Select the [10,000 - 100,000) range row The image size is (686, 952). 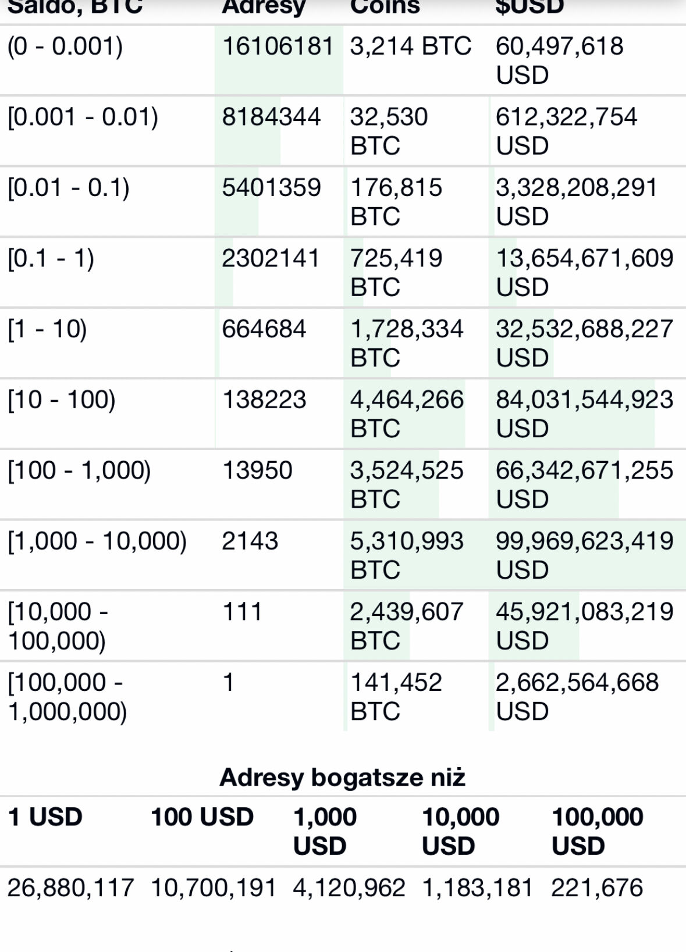[x=343, y=626]
